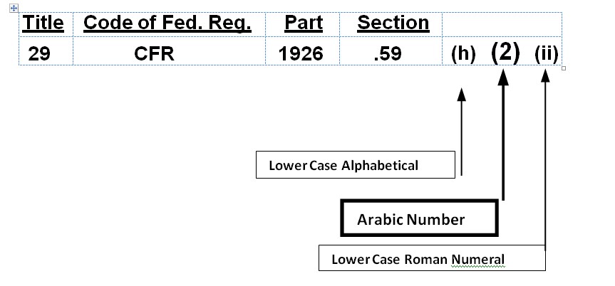Click the "Code of Fed. Reg." header cell

click(167, 23)
